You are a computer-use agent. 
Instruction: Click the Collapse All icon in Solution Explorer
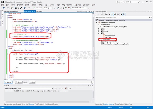pos(115,14)
